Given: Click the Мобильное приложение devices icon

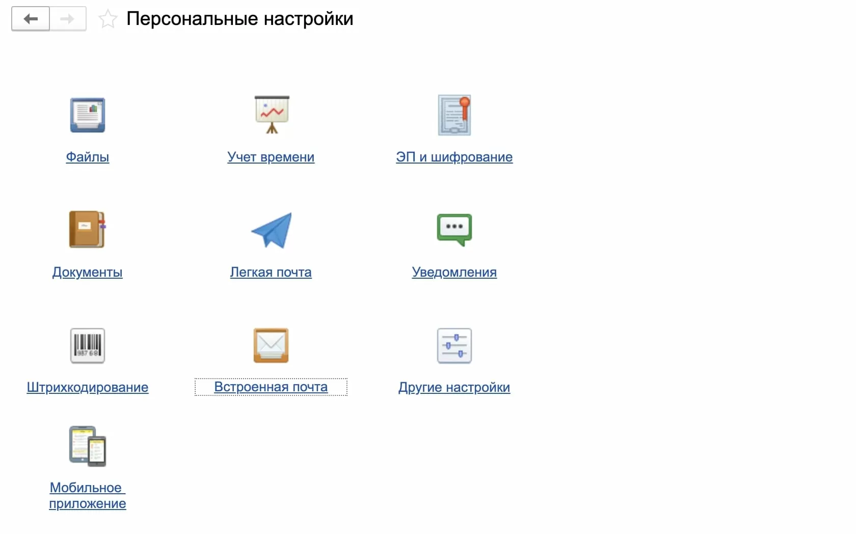Looking at the screenshot, I should point(88,446).
